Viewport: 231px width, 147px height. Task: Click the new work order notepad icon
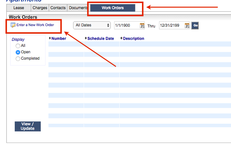click(13, 25)
